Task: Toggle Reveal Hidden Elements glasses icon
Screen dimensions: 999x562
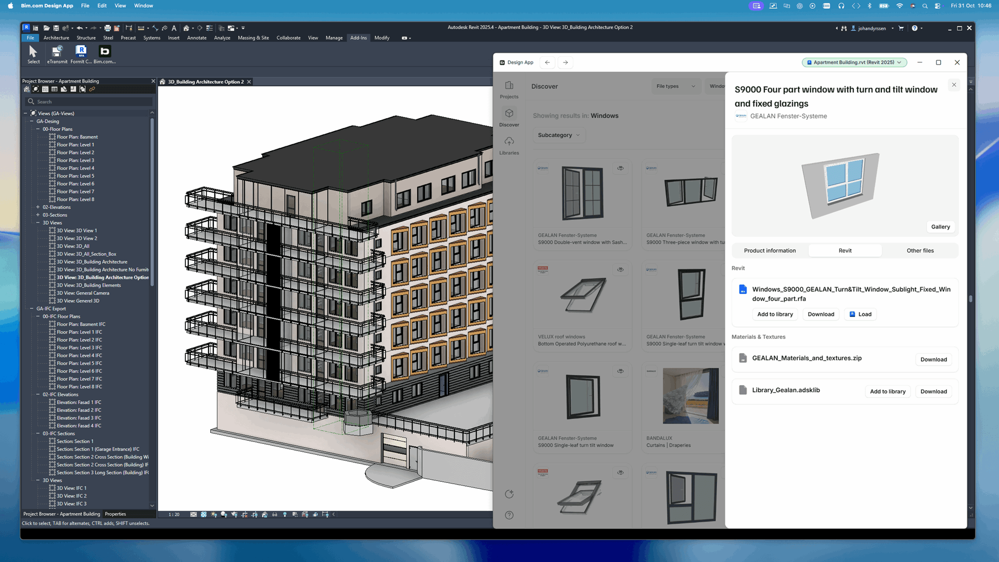Action: pos(275,514)
